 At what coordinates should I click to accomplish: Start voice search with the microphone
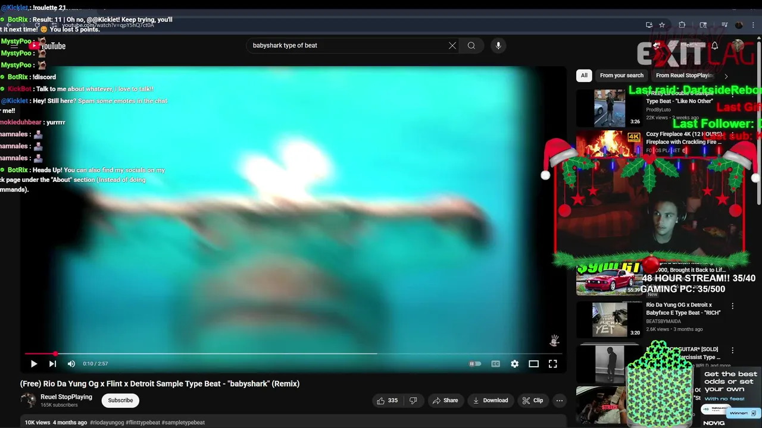pyautogui.click(x=498, y=46)
